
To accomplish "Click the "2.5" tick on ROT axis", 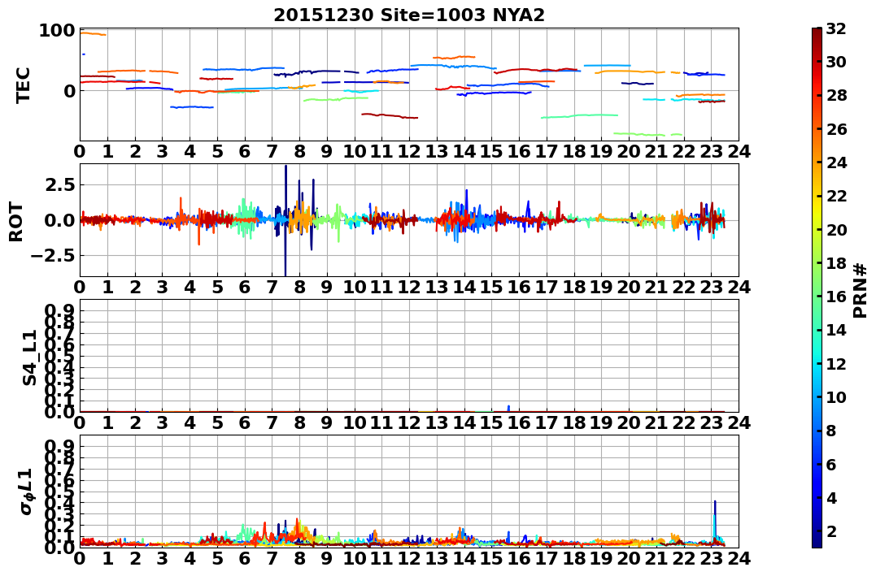I will tap(60, 184).
